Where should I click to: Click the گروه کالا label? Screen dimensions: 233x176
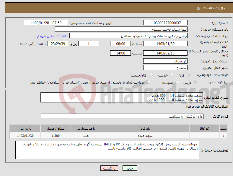(221, 117)
